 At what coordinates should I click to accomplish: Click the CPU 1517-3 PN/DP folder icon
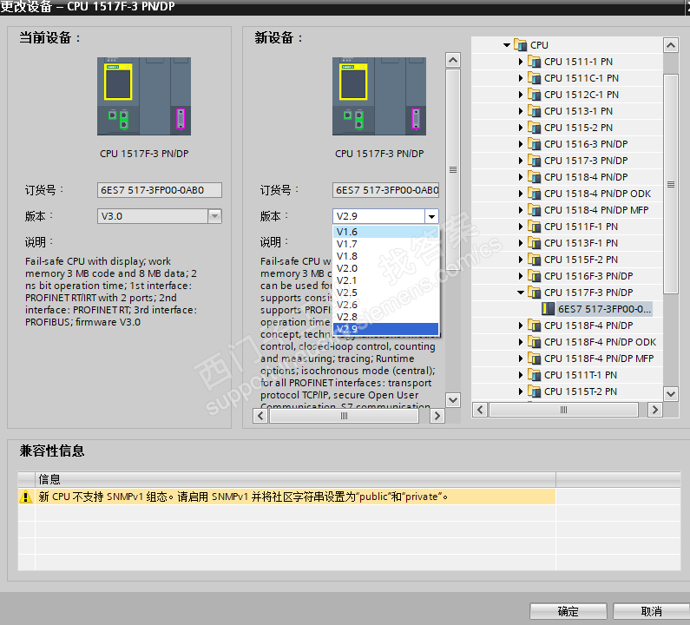pos(534,161)
